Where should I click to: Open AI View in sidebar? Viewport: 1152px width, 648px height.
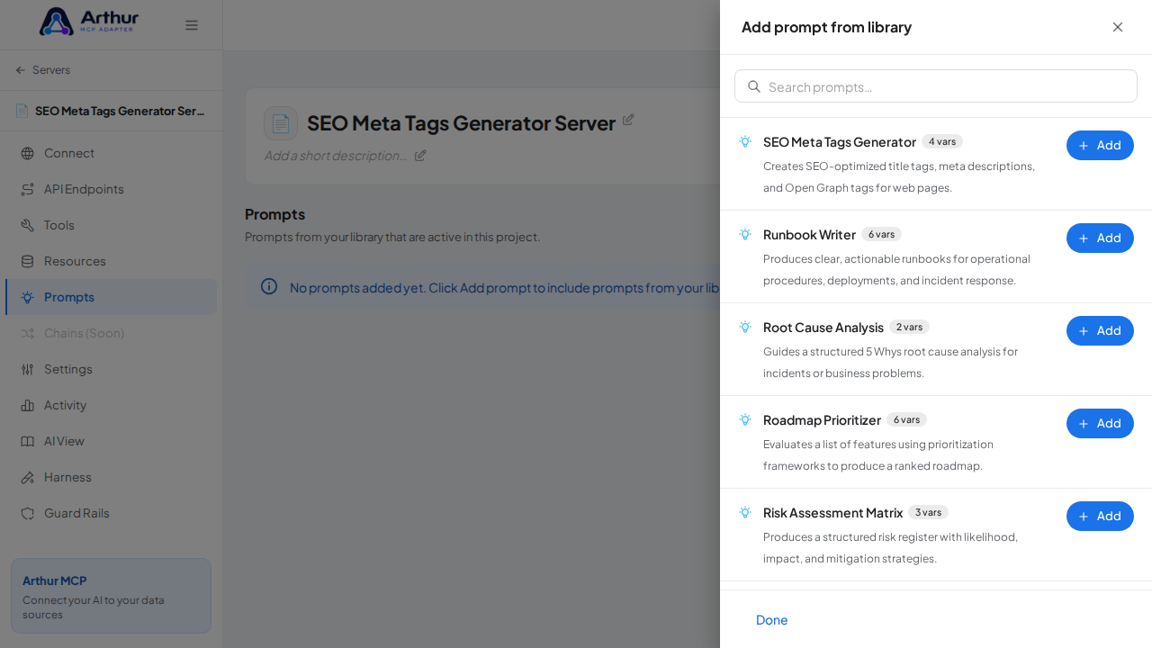(111, 441)
